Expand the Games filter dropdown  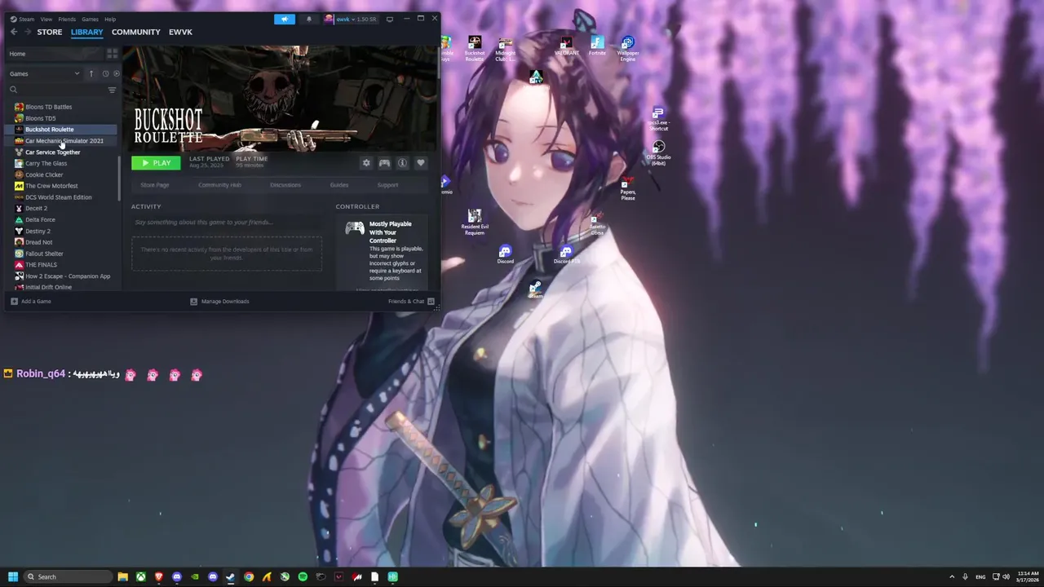click(44, 73)
